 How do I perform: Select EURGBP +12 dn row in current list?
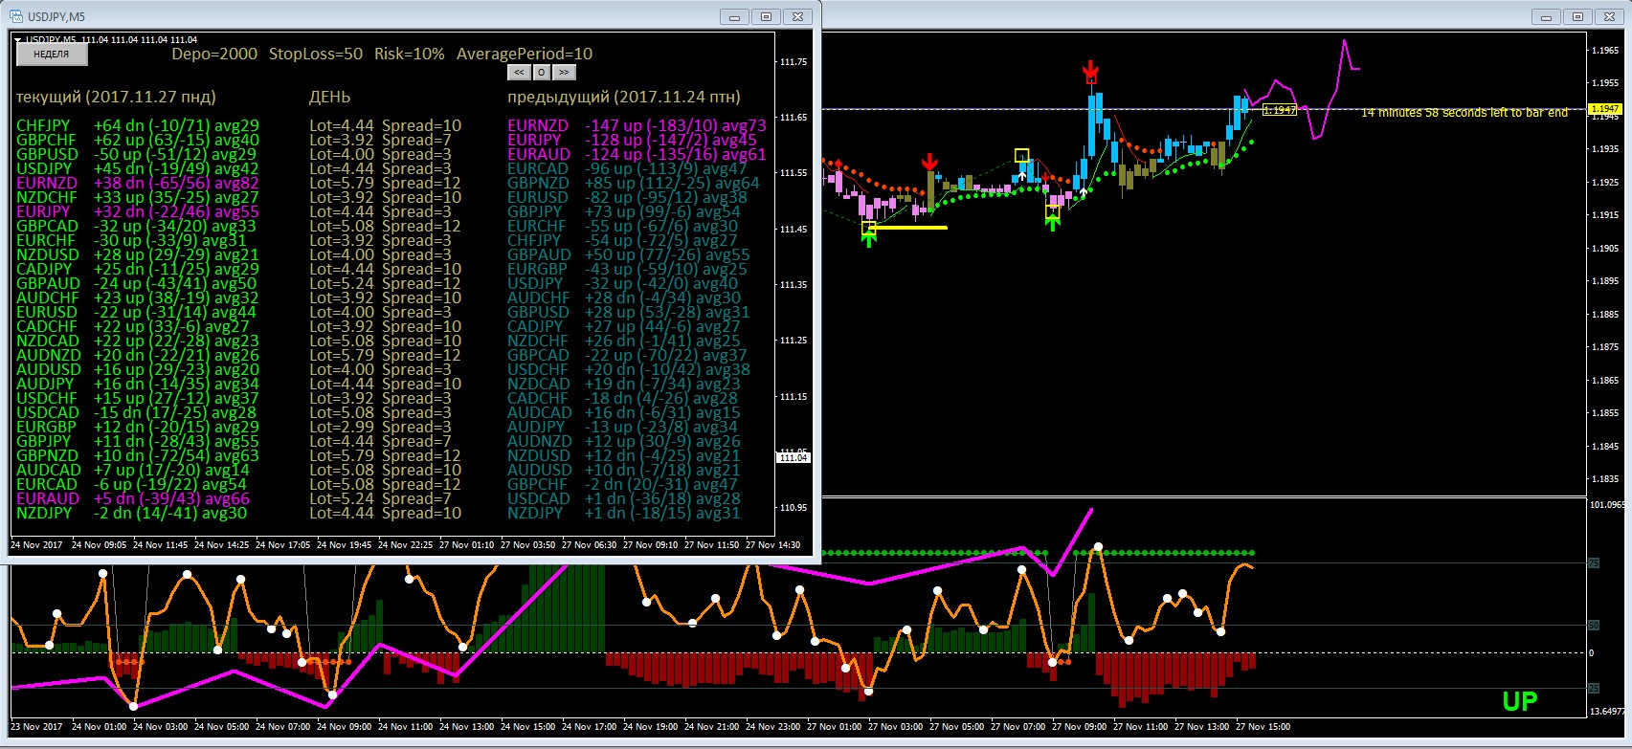point(138,427)
